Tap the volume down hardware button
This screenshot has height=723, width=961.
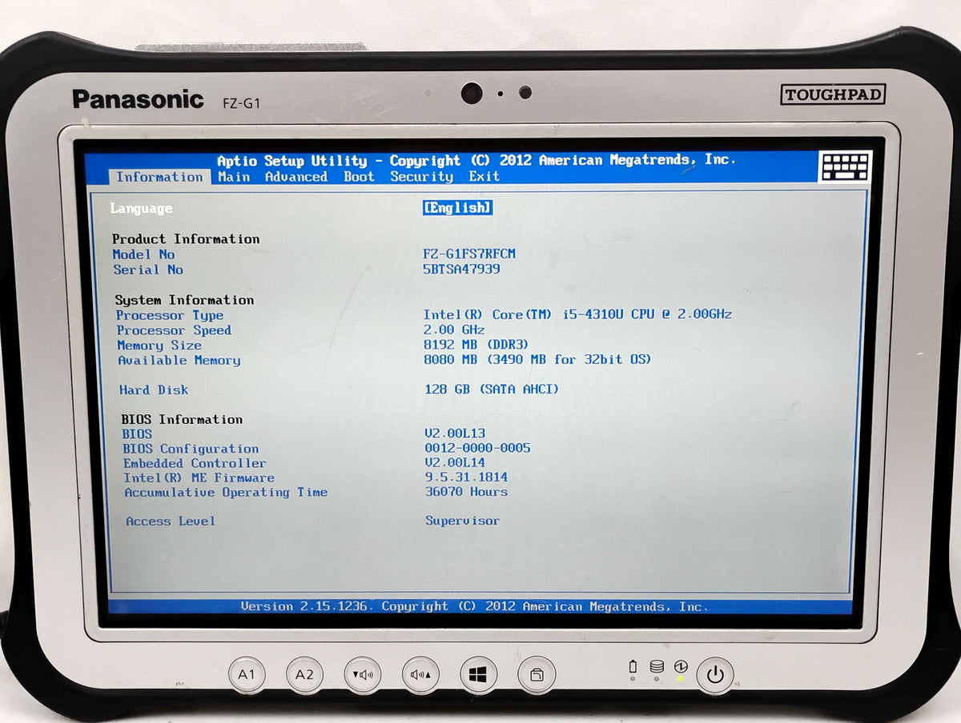pyautogui.click(x=363, y=674)
